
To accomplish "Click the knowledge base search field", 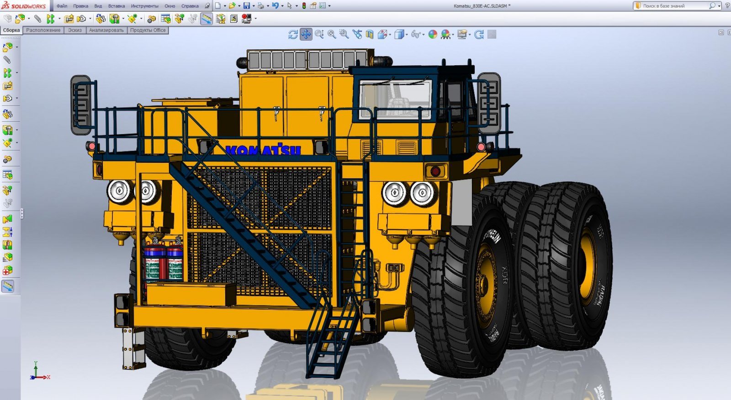I will tap(673, 6).
